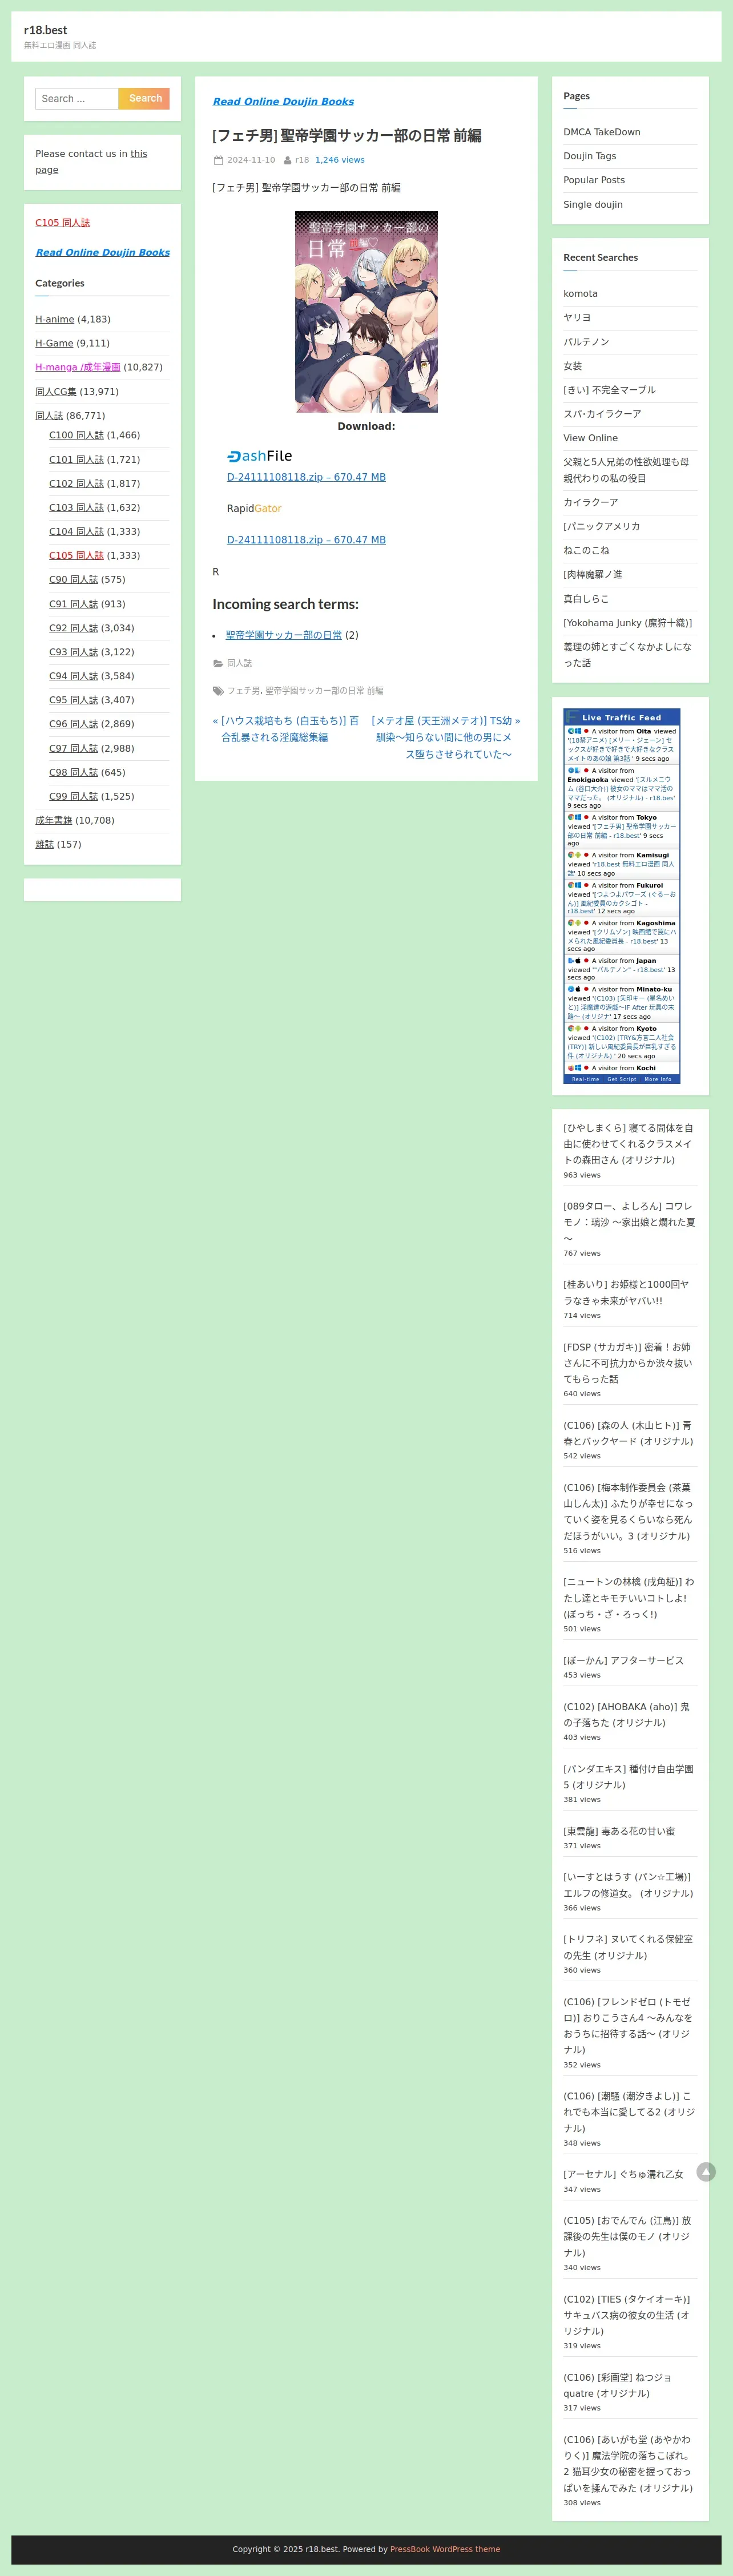Image resolution: width=733 pixels, height=2576 pixels.
Task: Click the DashFile logo
Action: (x=259, y=455)
